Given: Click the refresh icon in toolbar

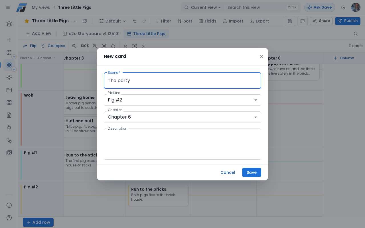Looking at the screenshot, I should click(85, 21).
